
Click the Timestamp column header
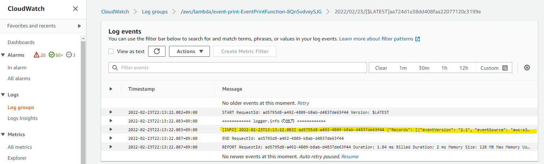pyautogui.click(x=142, y=89)
